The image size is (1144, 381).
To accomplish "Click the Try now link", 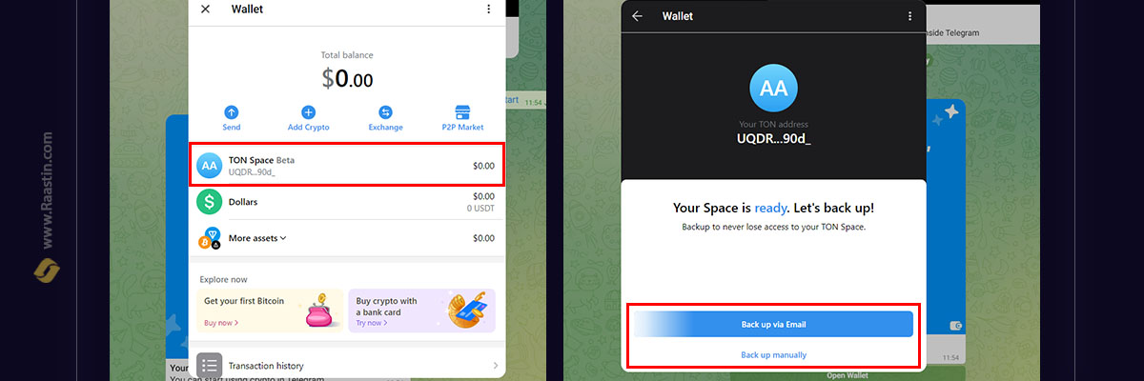I will pyautogui.click(x=373, y=324).
